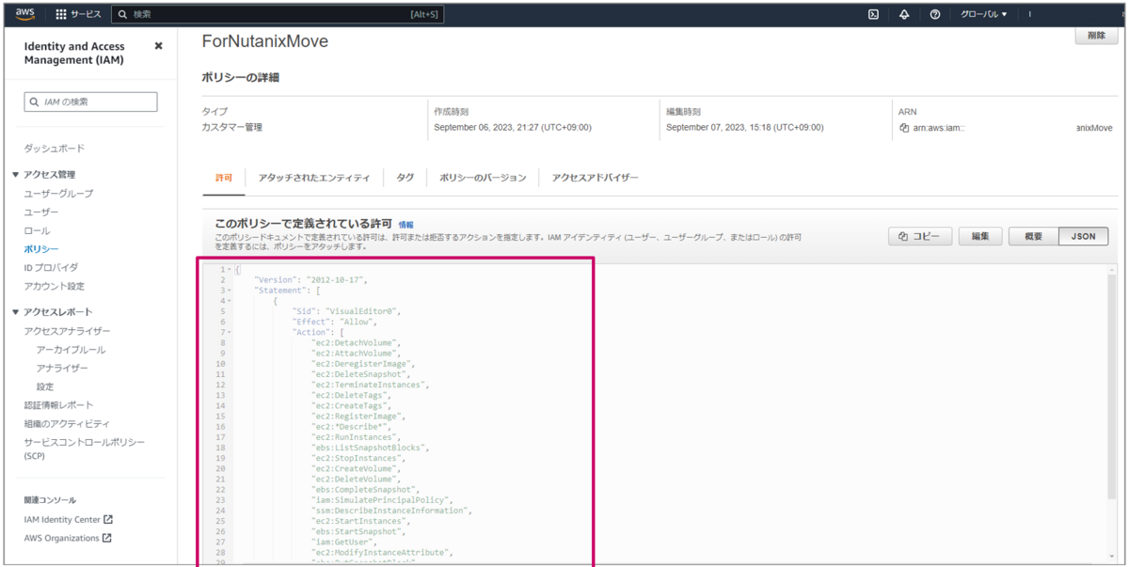
Task: Switch to アクセスアドバイザー tab
Action: (595, 178)
